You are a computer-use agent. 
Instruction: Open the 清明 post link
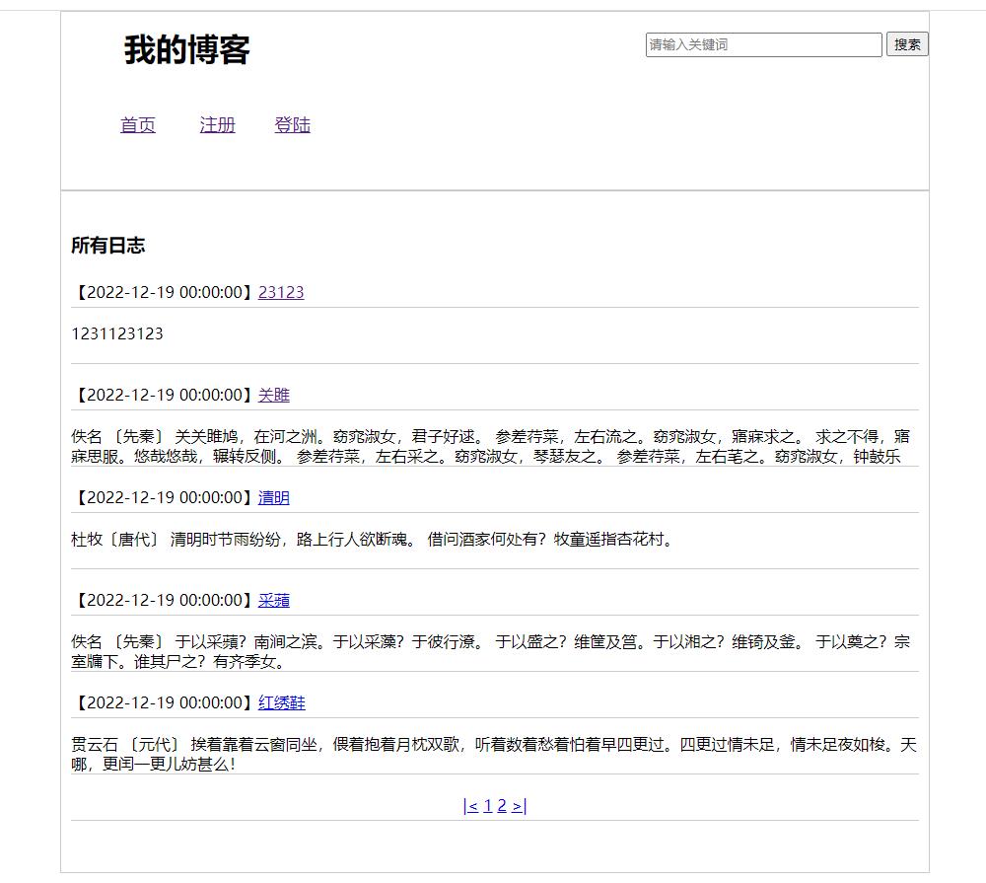click(x=273, y=497)
